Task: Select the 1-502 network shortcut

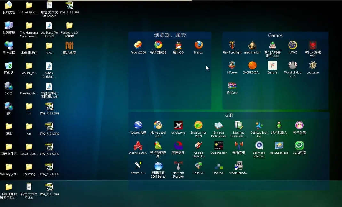Action: [9, 86]
